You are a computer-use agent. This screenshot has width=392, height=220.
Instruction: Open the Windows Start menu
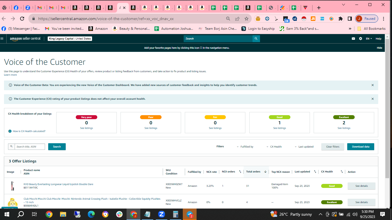[x=7, y=214]
